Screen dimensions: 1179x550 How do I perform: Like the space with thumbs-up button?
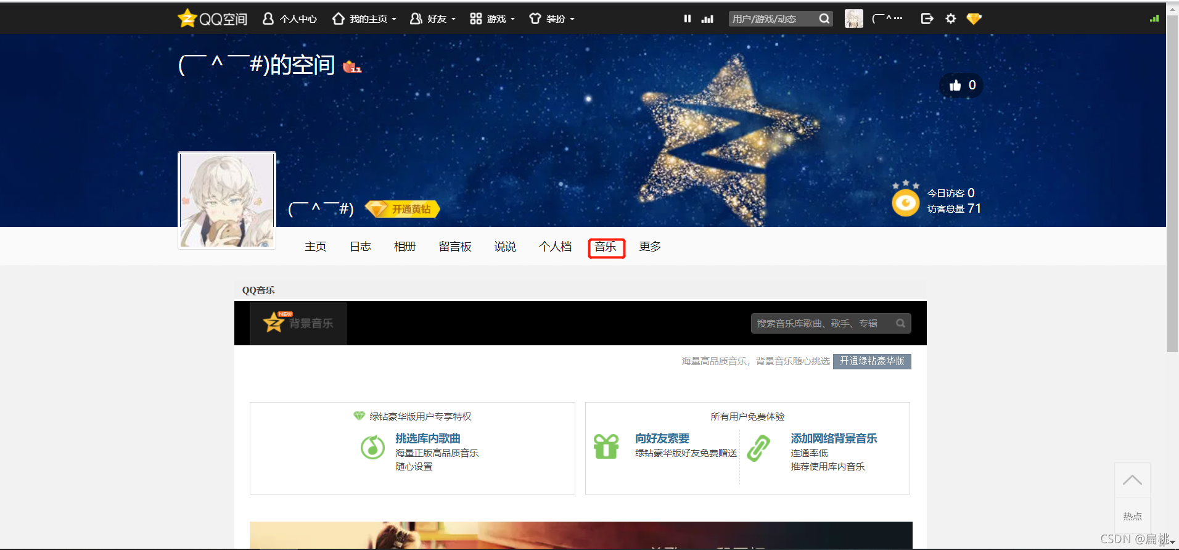click(962, 85)
